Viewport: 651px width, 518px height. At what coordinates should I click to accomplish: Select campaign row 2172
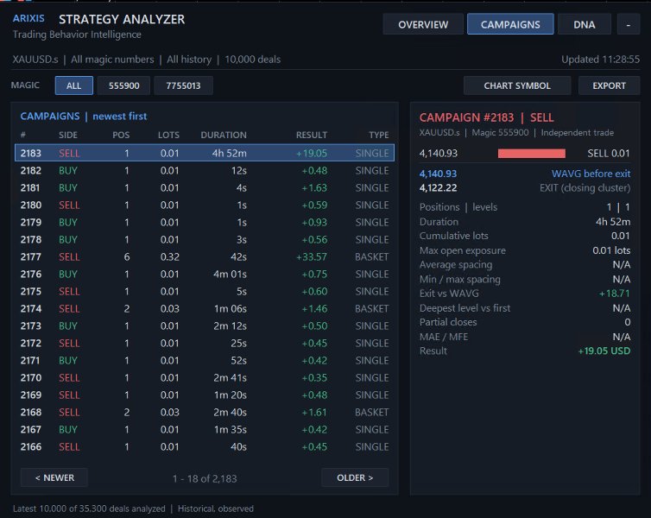click(x=205, y=344)
